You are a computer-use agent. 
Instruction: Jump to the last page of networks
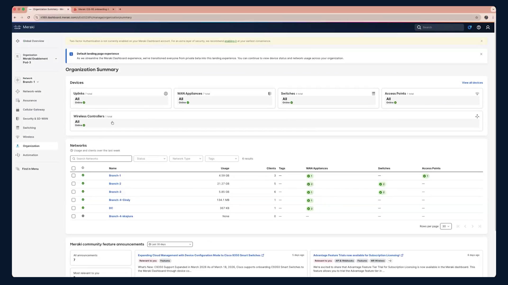(x=480, y=226)
